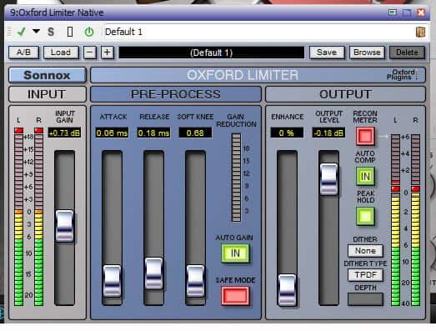Click the Save preset button
Image resolution: width=436 pixels, height=331 pixels.
tap(327, 53)
